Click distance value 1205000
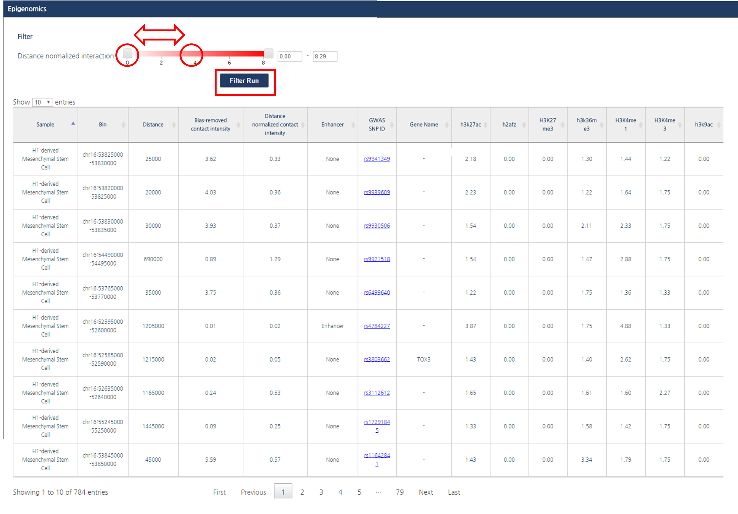The width and height of the screenshot is (738, 514). point(153,326)
